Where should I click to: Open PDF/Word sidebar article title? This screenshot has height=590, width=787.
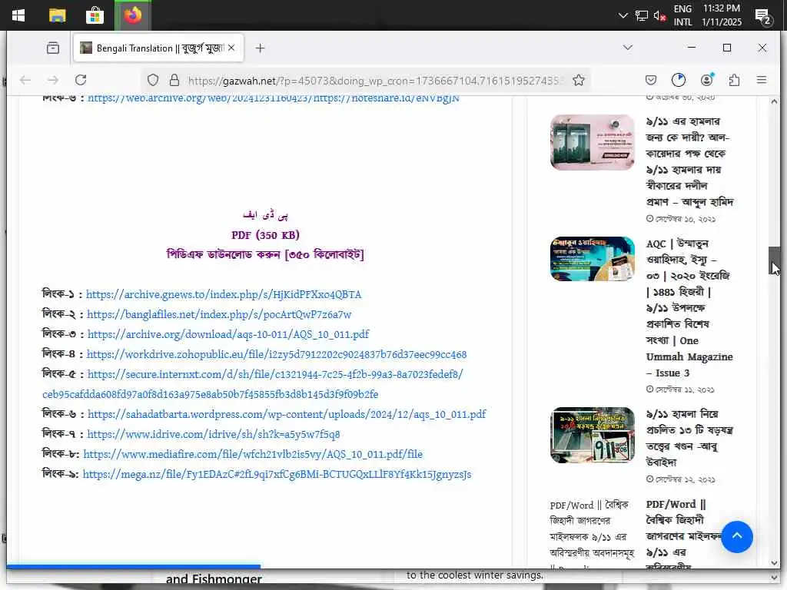pos(685,535)
